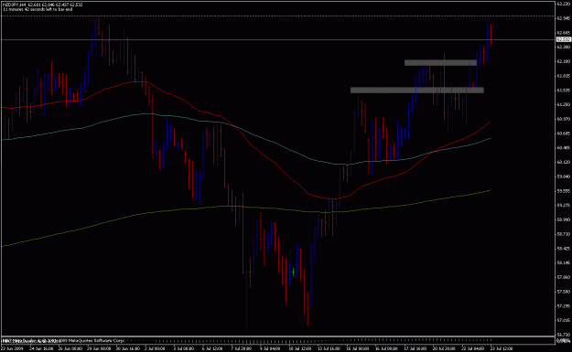Click the green candle near the chart lows

click(x=293, y=272)
